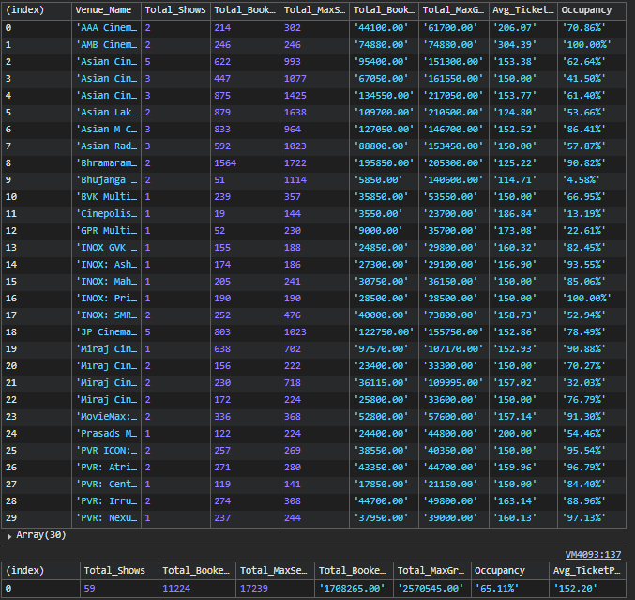Select the 'GPR Multi… venue cell
The image size is (635, 600).
click(x=107, y=231)
